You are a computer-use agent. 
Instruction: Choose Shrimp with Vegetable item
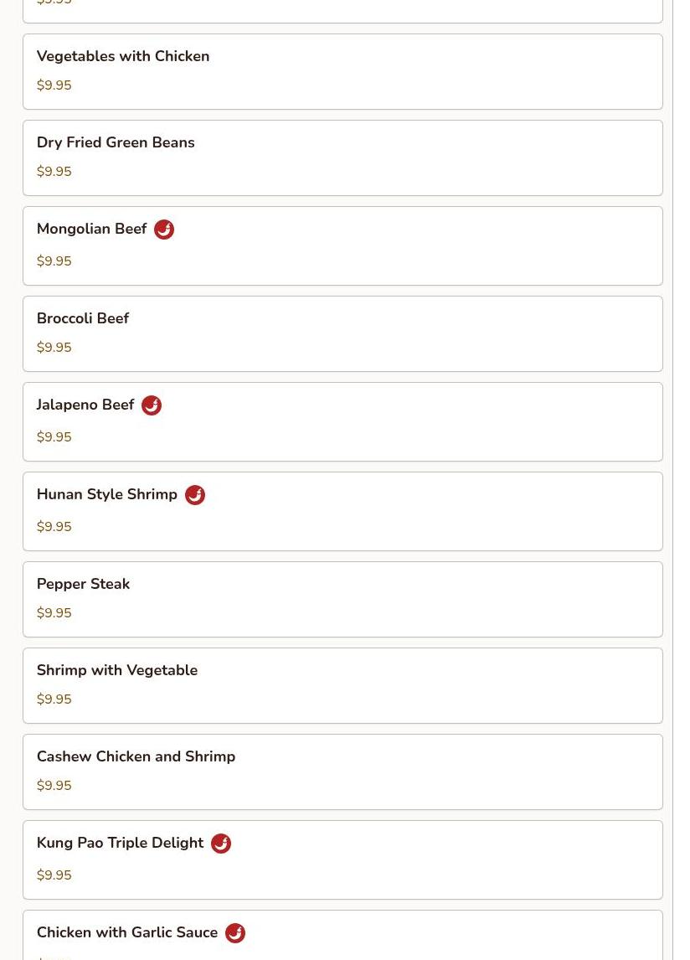coord(342,686)
